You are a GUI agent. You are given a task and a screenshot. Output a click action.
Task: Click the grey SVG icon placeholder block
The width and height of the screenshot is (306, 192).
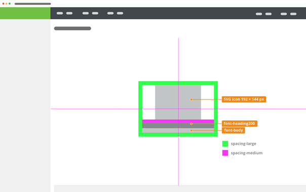tap(178, 102)
